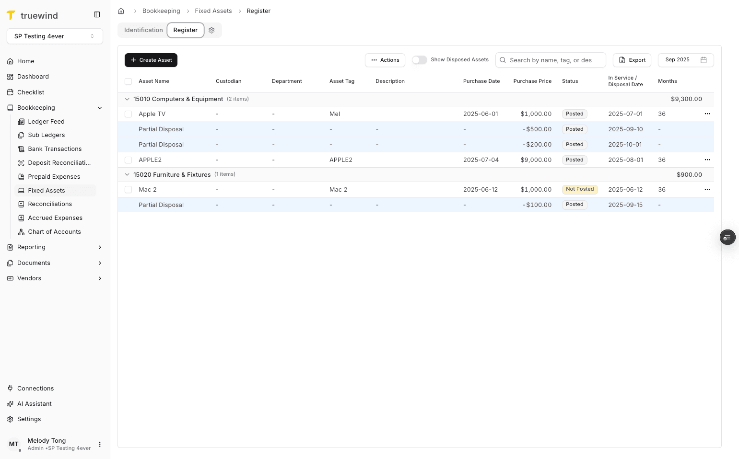Click the asset search input field
The width and height of the screenshot is (739, 459).
pos(551,60)
